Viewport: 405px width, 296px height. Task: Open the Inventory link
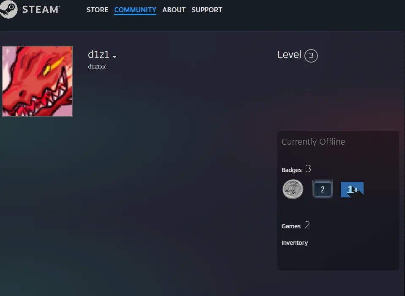[x=295, y=243]
